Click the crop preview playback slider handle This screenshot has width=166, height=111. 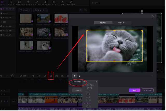[x=80, y=76]
